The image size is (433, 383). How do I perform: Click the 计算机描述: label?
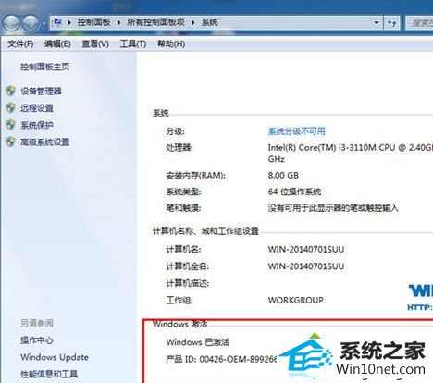pyautogui.click(x=188, y=283)
